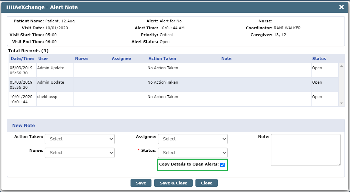Click the records table scroll down arrow

tap(341, 103)
